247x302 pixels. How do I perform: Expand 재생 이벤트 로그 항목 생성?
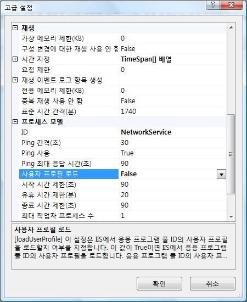coord(15,80)
